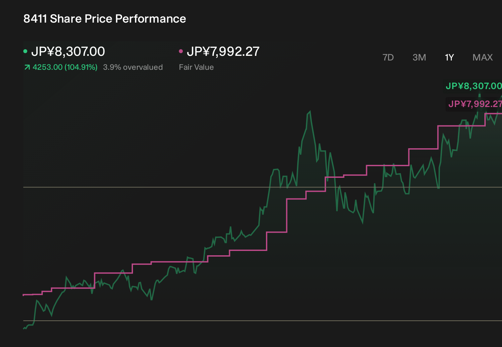Click the pink fair value legend dot
The width and height of the screenshot is (502, 347).
[x=181, y=51]
